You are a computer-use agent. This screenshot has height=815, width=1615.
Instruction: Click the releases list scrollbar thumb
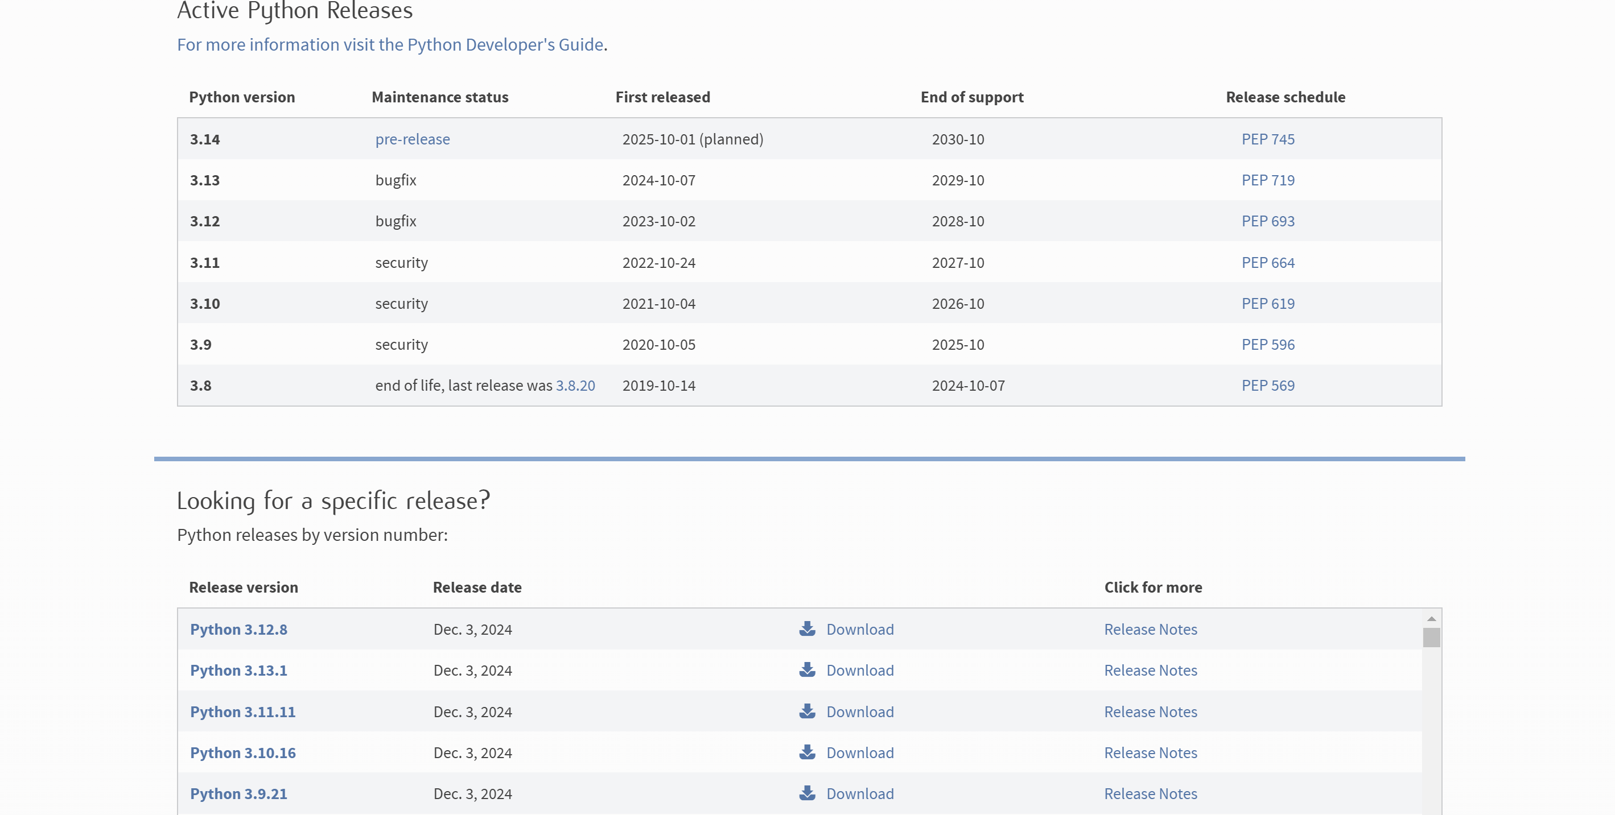click(1431, 637)
